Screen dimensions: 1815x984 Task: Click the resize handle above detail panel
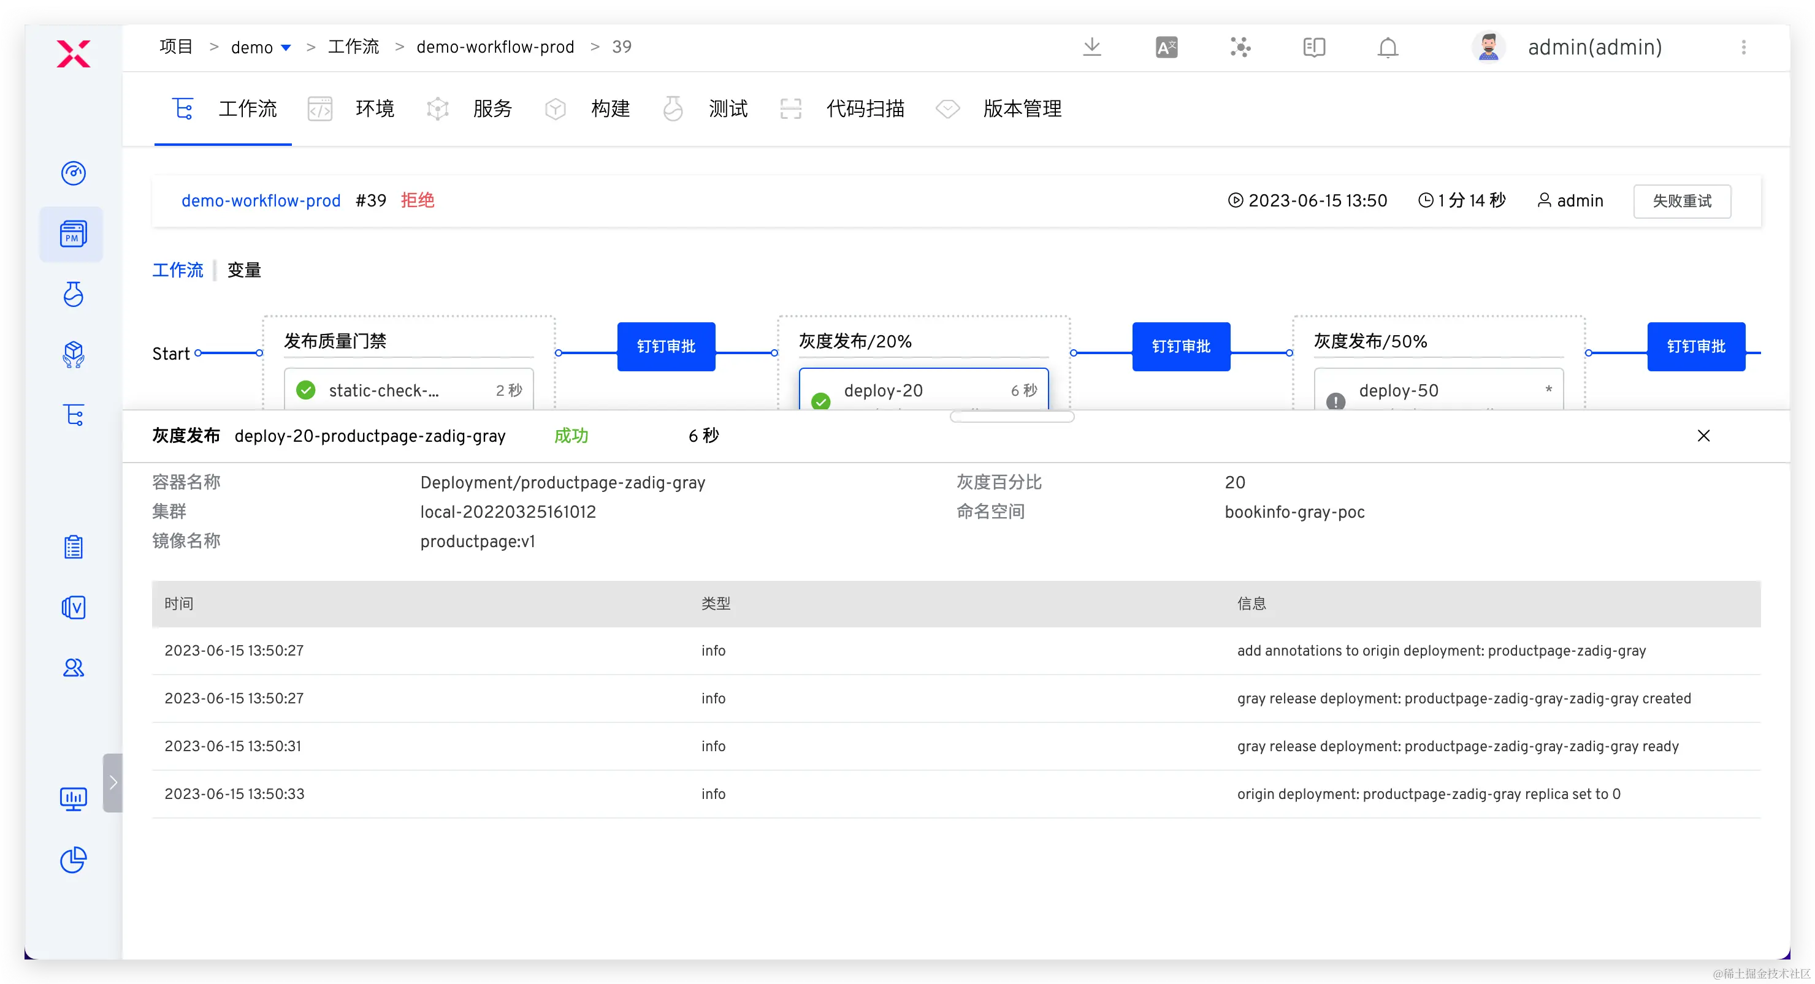[1012, 417]
